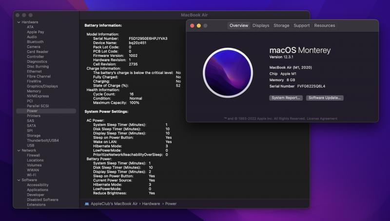The height and width of the screenshot is (221, 390).
Task: Select Parallel SCSI in the sidebar
Action: (38, 106)
